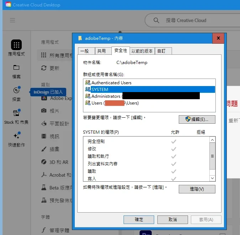Choose the 3D 和 AR category
The height and width of the screenshot is (235, 240).
(x=54, y=162)
